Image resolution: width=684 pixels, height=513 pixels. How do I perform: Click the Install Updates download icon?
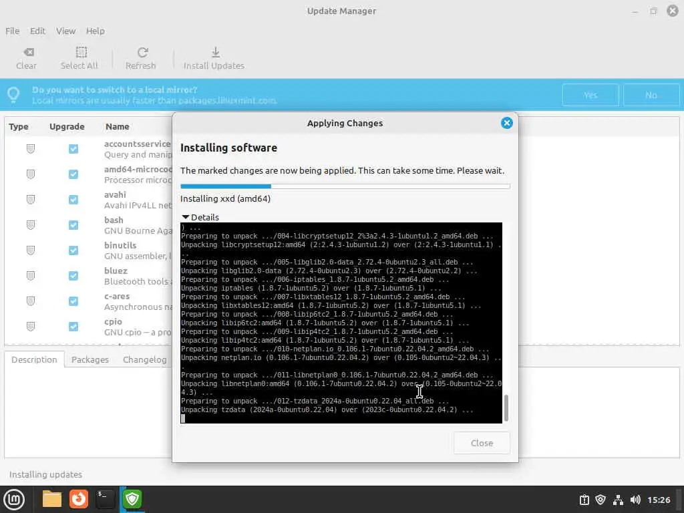point(216,52)
